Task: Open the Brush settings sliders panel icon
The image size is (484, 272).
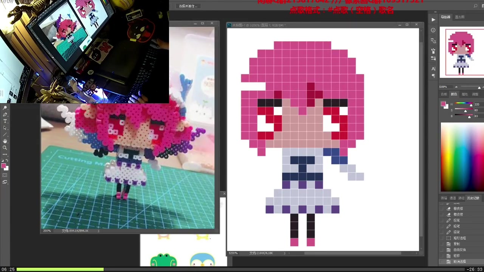Action: [x=433, y=59]
